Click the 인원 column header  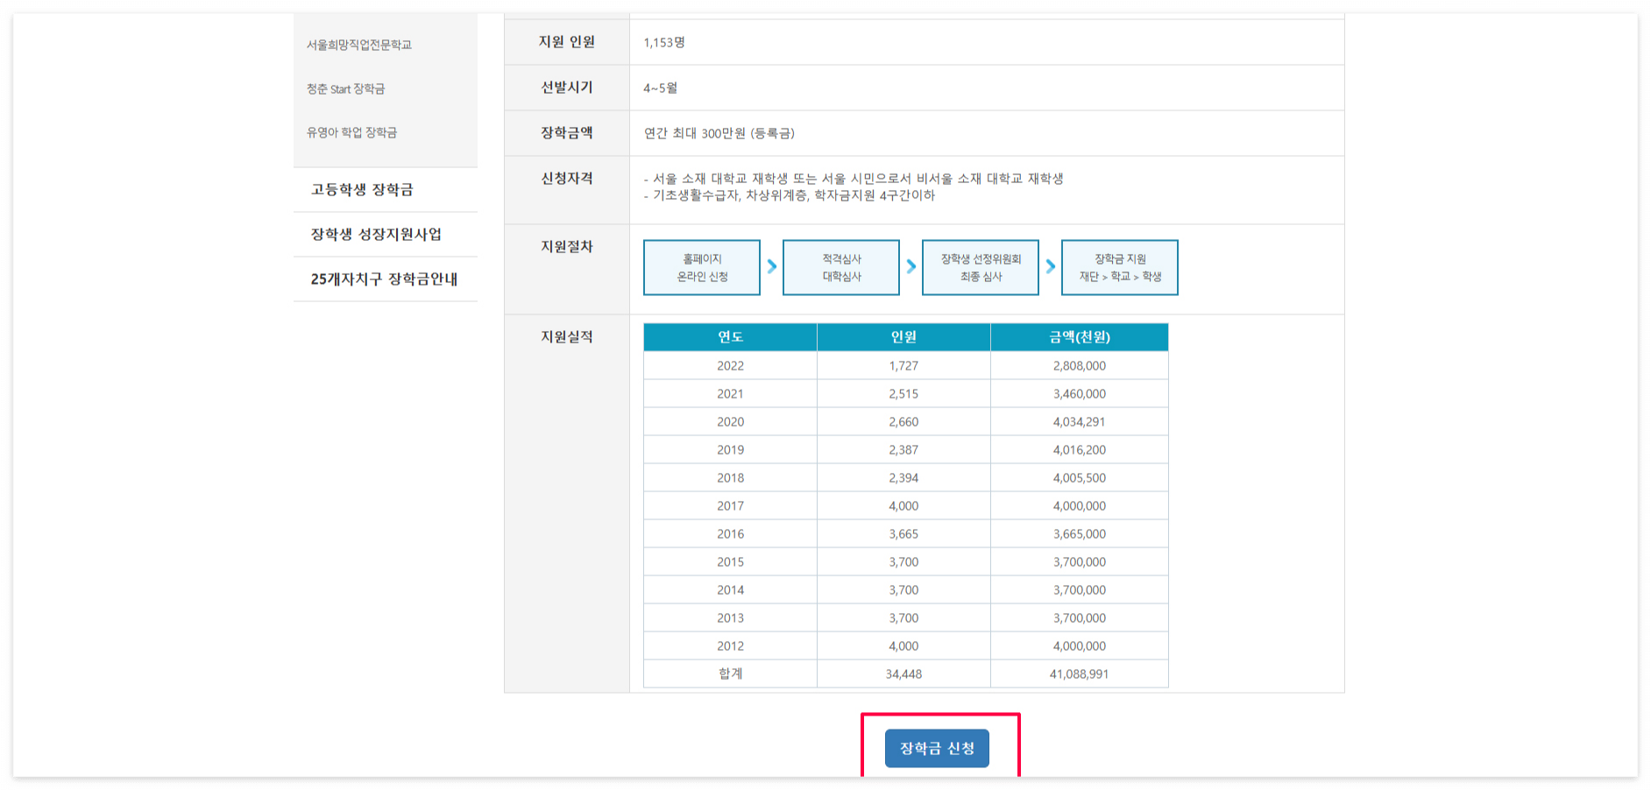click(x=903, y=336)
